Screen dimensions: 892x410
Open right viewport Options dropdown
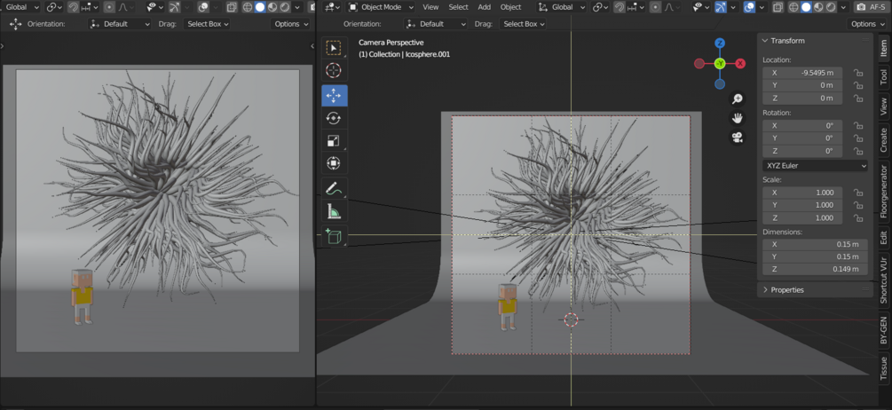(867, 24)
